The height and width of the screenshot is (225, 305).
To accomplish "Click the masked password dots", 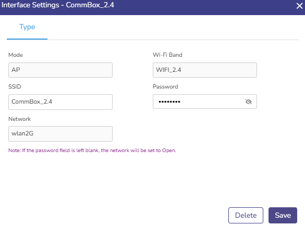I will click(x=169, y=102).
